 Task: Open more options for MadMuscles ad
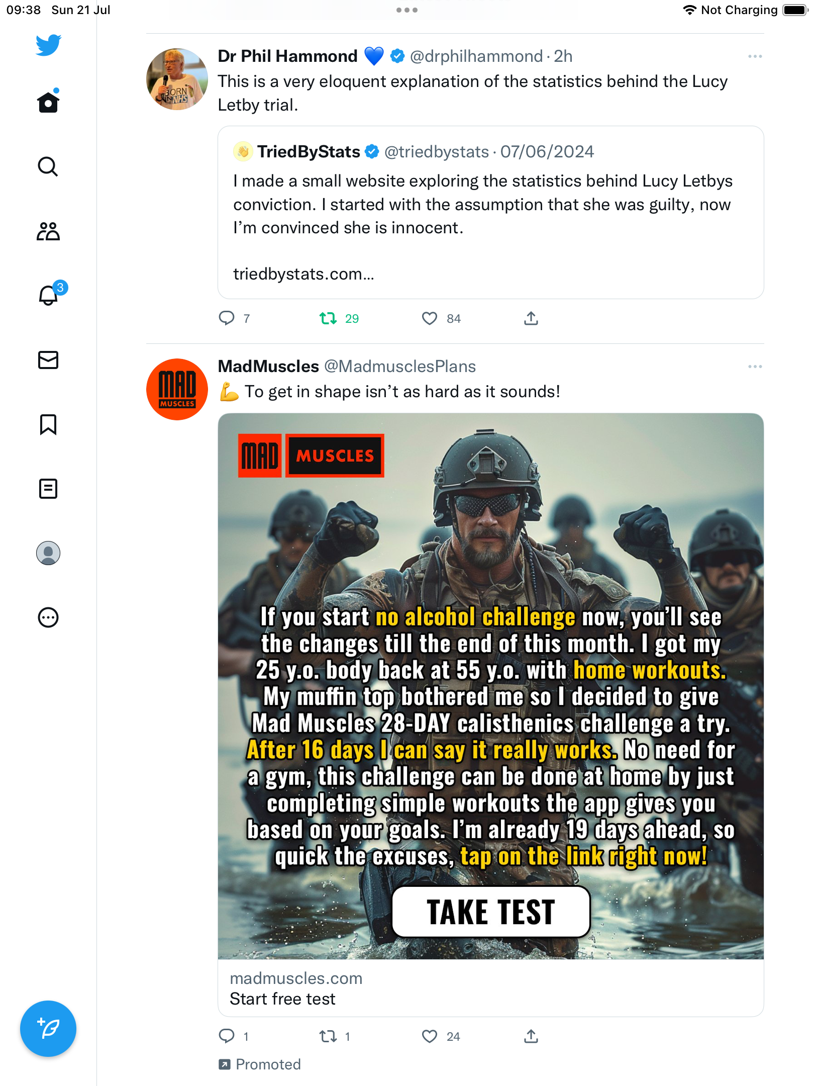[x=755, y=367]
